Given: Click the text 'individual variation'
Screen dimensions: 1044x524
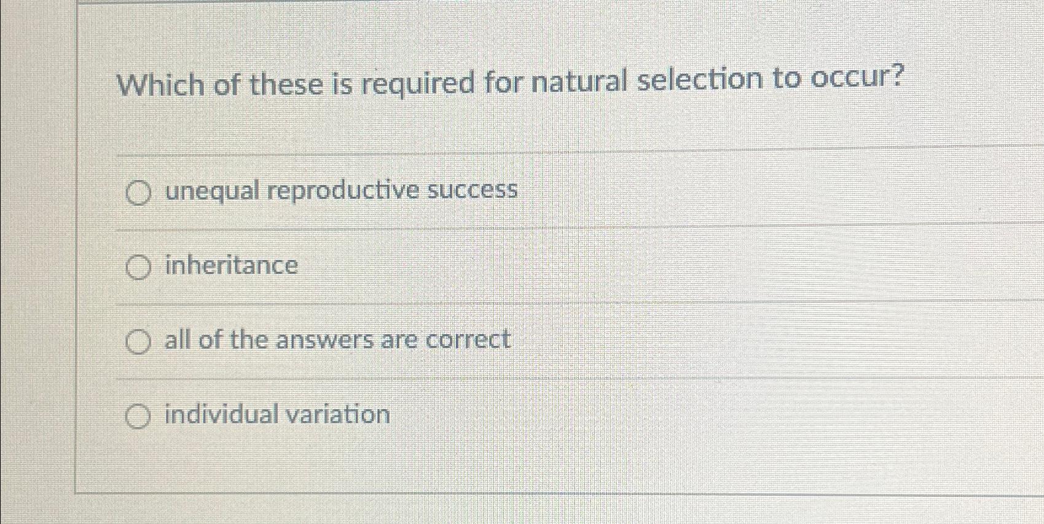Looking at the screenshot, I should coord(274,415).
